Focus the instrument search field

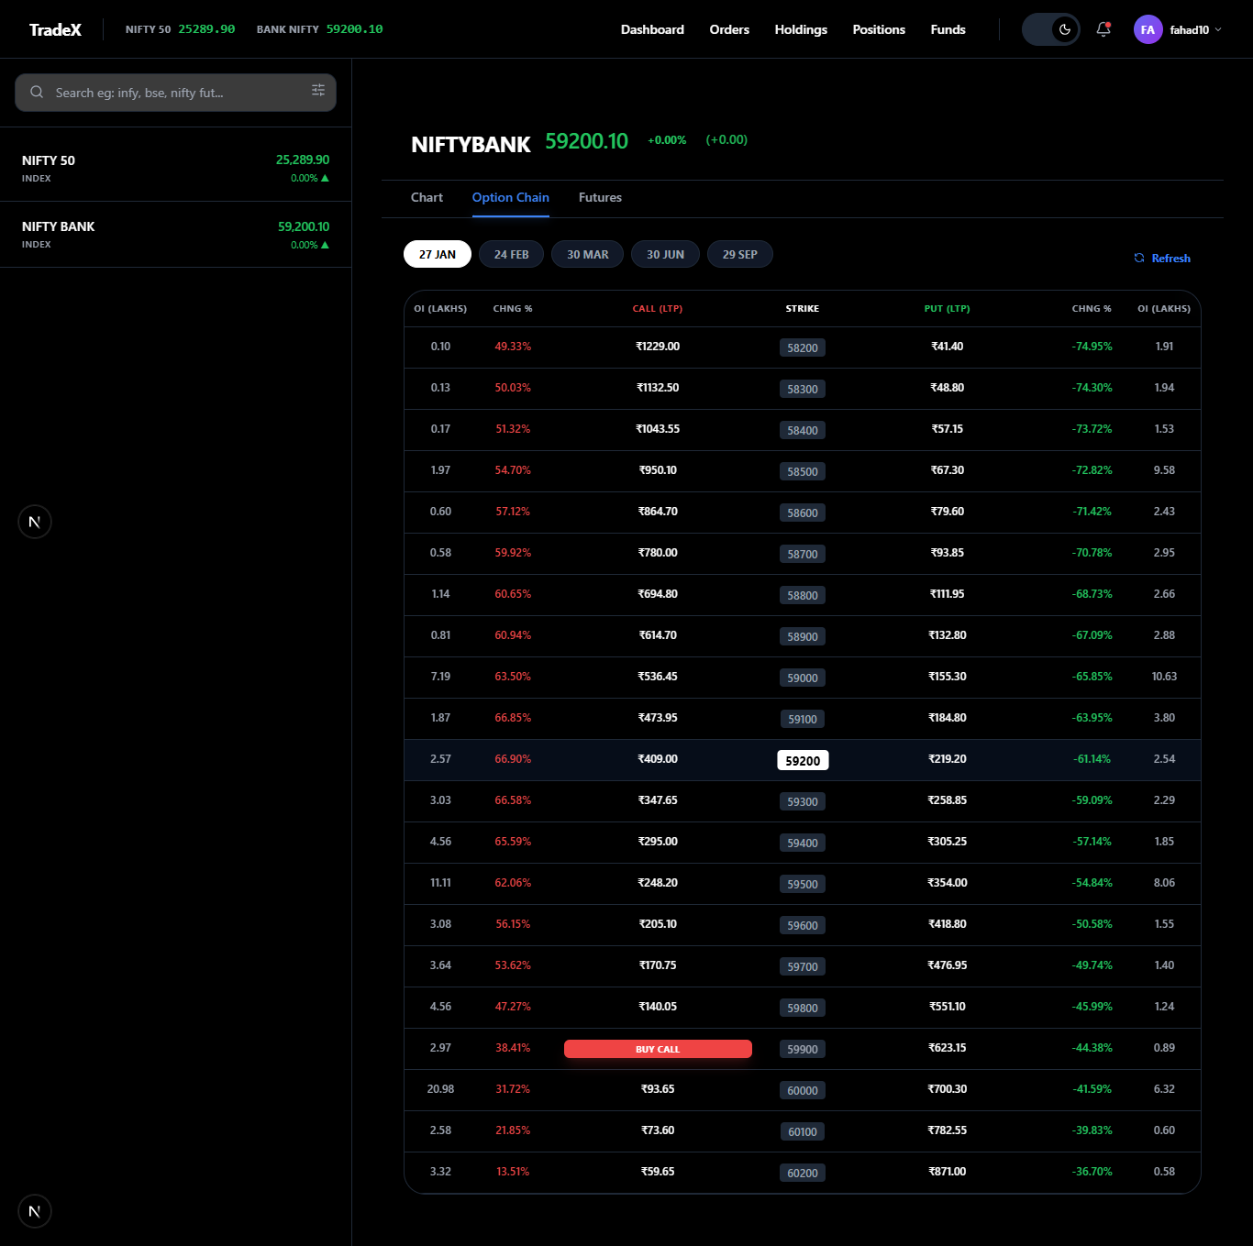pyautogui.click(x=175, y=93)
